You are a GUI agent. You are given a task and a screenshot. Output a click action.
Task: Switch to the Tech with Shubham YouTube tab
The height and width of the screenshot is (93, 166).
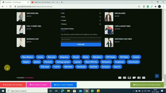(44, 2)
